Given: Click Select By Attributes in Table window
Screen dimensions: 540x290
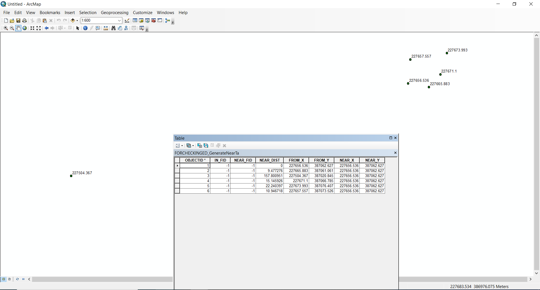Looking at the screenshot, I should [x=200, y=146].
